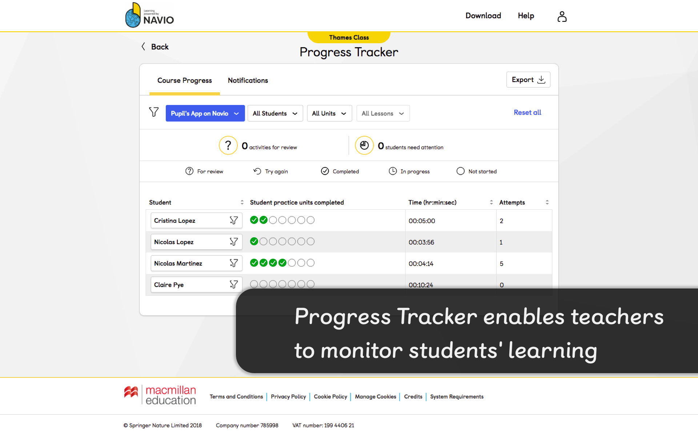698x436 pixels.
Task: Click the In progress clock icon
Action: point(393,171)
